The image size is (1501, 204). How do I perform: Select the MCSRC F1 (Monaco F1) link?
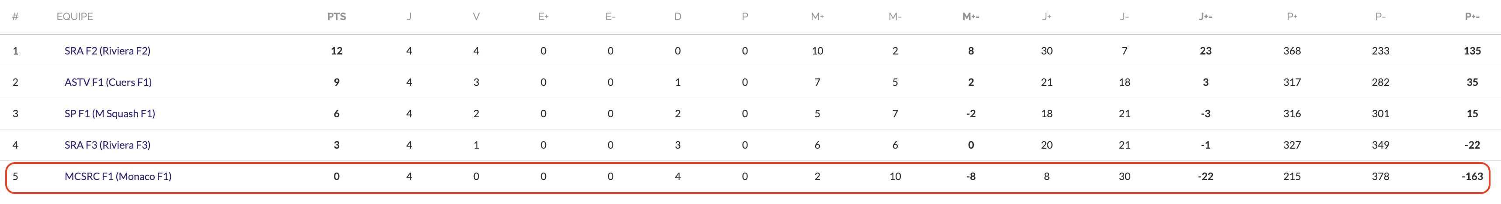[118, 177]
